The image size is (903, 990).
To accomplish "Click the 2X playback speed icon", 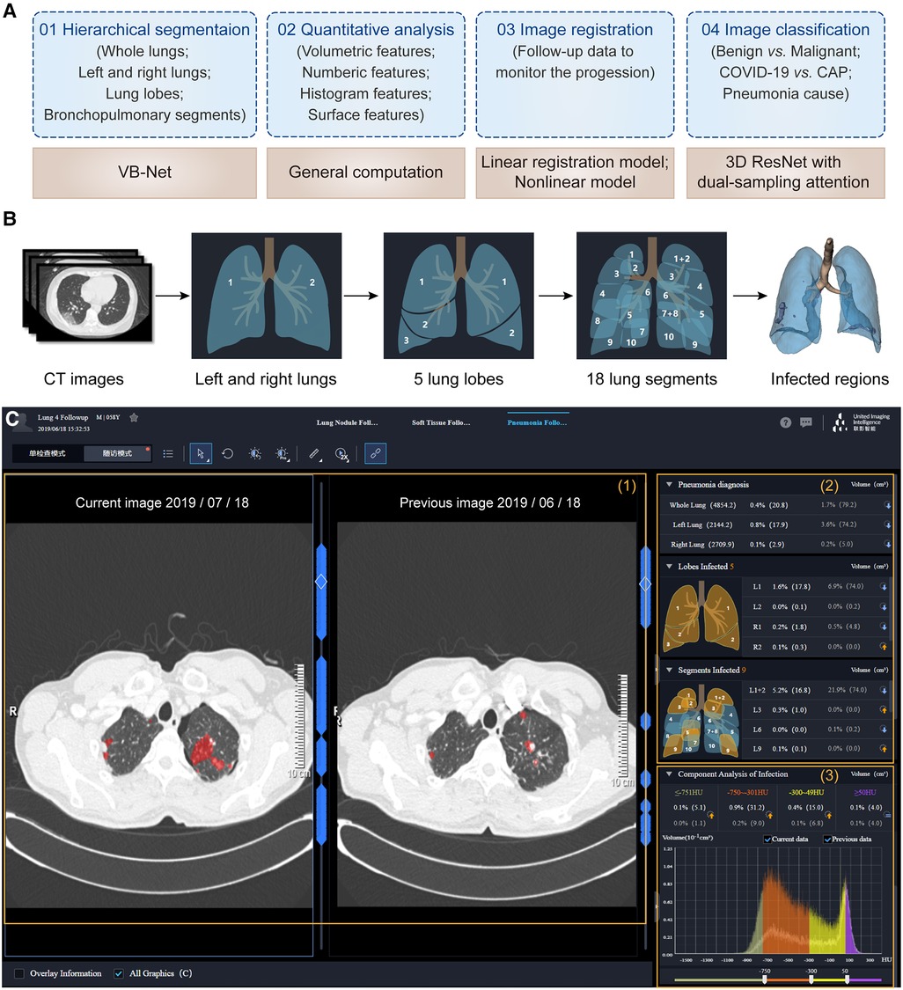I will click(341, 454).
